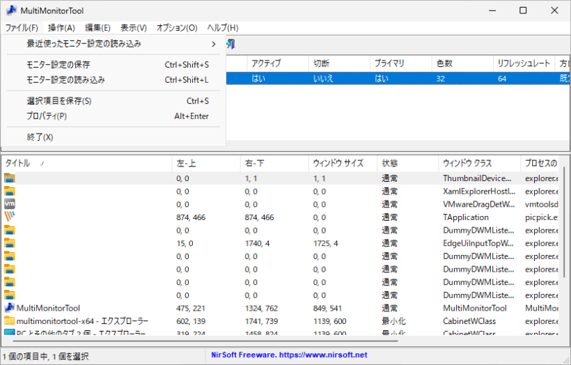Open the ヘルプ(H) menu
Image resolution: width=571 pixels, height=365 pixels.
[223, 28]
